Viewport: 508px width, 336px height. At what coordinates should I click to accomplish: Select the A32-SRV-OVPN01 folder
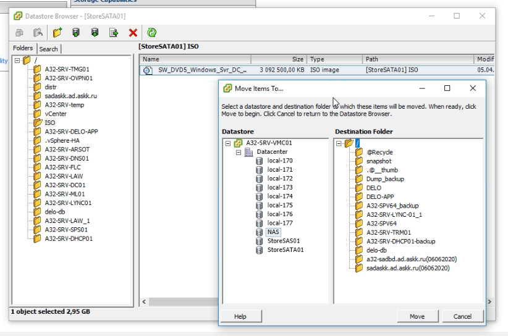(x=69, y=78)
